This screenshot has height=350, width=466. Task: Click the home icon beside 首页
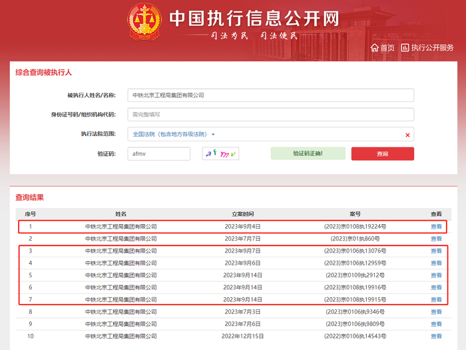374,47
